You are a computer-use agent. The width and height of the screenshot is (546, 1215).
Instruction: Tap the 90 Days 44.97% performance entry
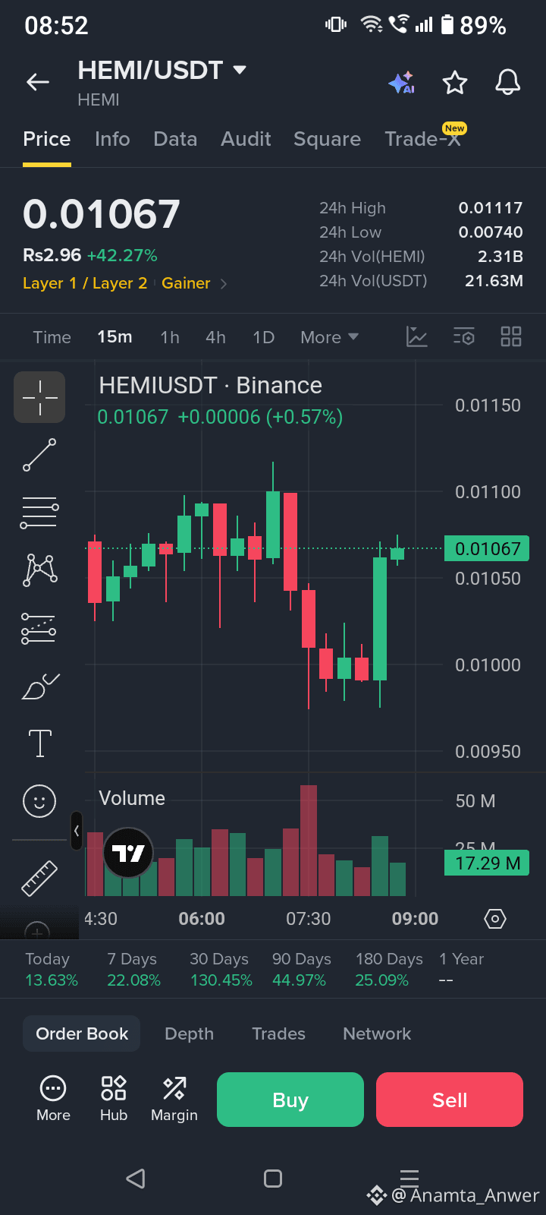pos(301,970)
